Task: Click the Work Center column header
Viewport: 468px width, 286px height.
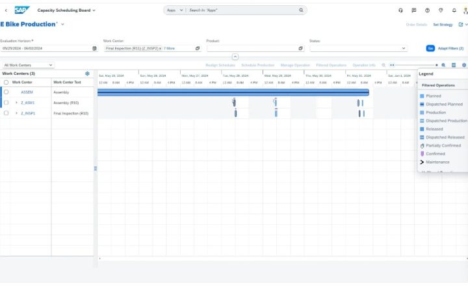Action: [x=22, y=82]
